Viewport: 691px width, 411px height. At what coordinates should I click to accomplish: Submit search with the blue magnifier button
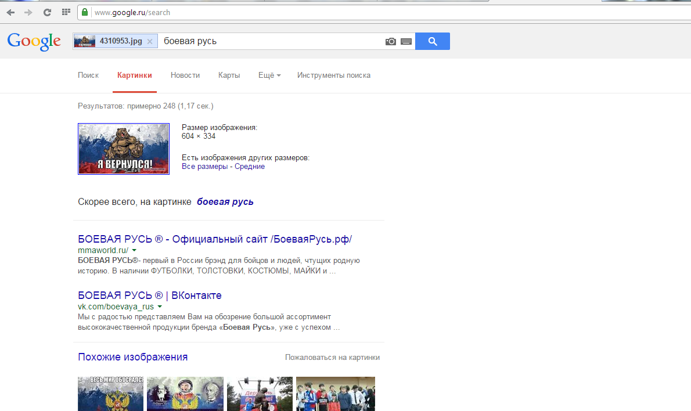pyautogui.click(x=433, y=41)
